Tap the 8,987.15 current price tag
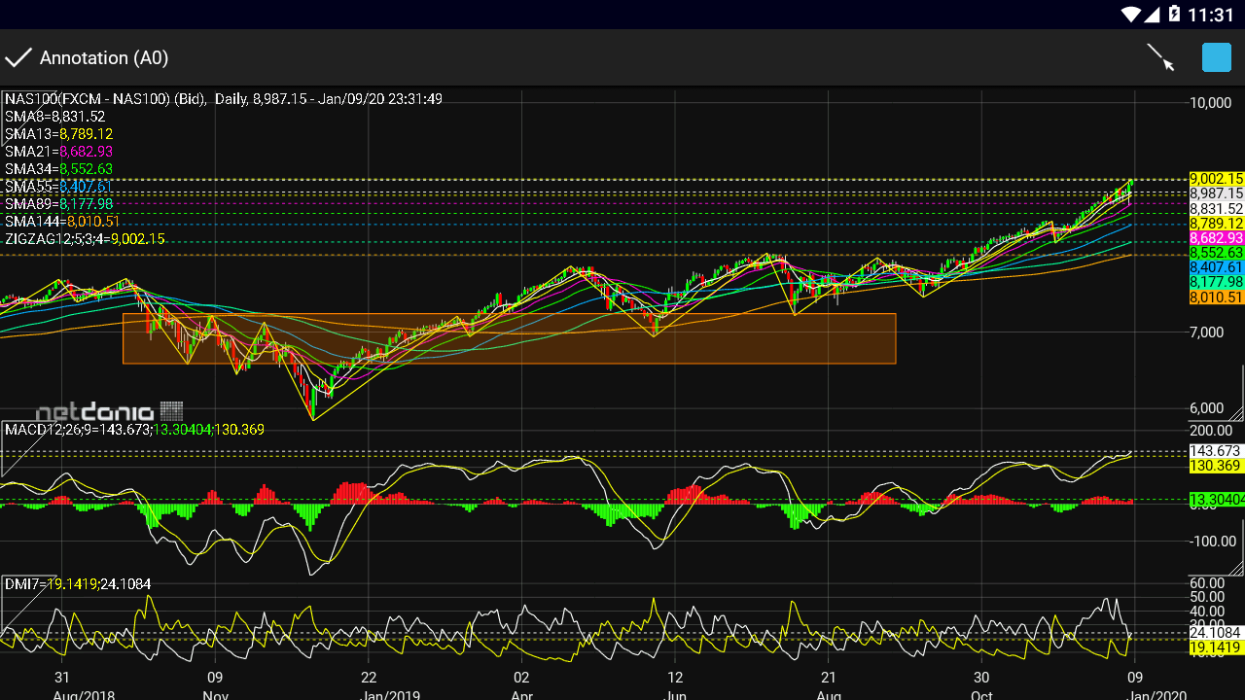The image size is (1245, 700). pos(1217,193)
